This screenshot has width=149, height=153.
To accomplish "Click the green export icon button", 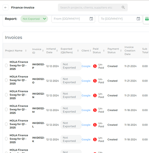I will [x=147, y=19].
